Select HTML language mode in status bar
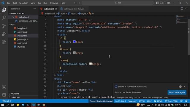The image size is (190, 107). click(x=160, y=101)
